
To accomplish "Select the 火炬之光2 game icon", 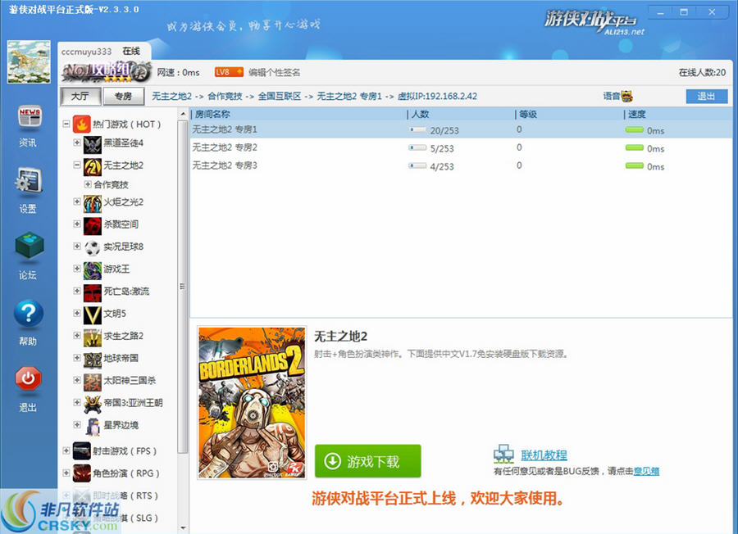I will [92, 204].
